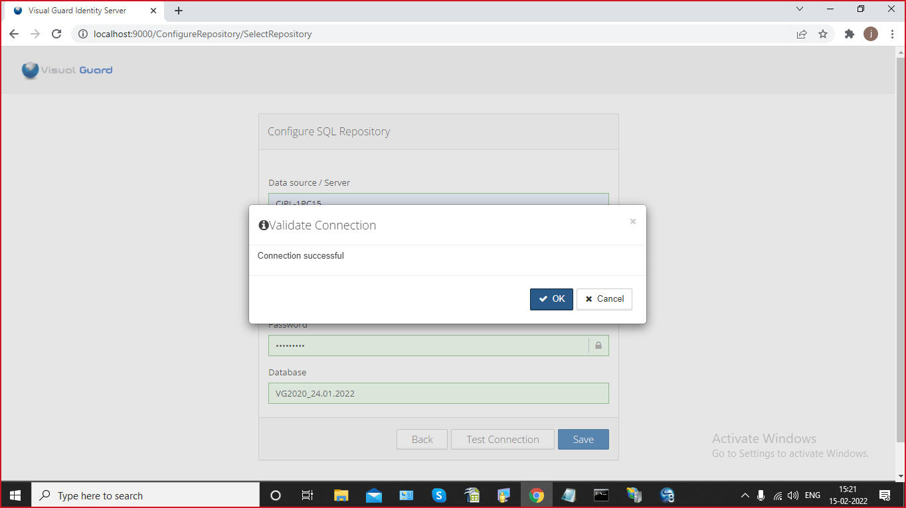Open the browser extensions puzzle icon
Viewport: 906px width, 508px height.
(x=850, y=34)
